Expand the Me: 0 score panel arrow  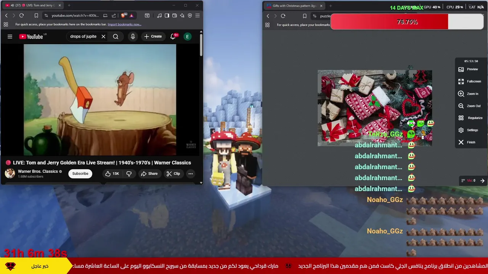[x=482, y=181]
